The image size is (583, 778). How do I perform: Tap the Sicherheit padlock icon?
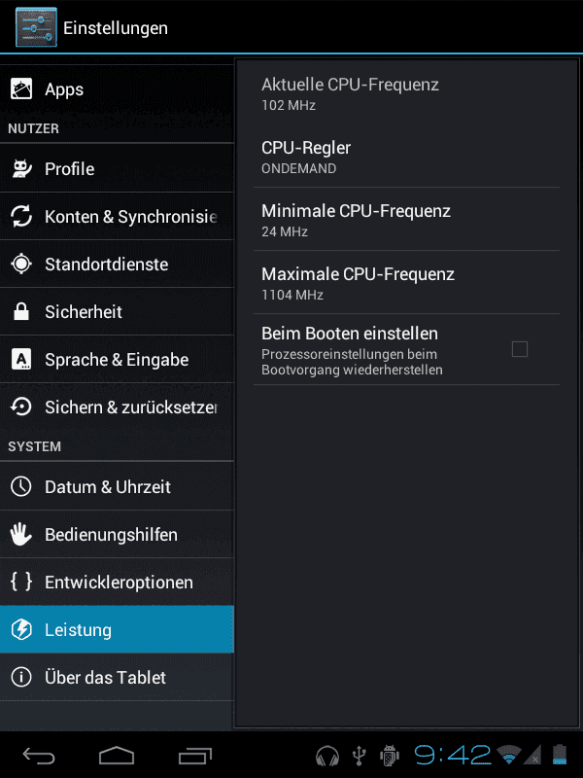(21, 311)
